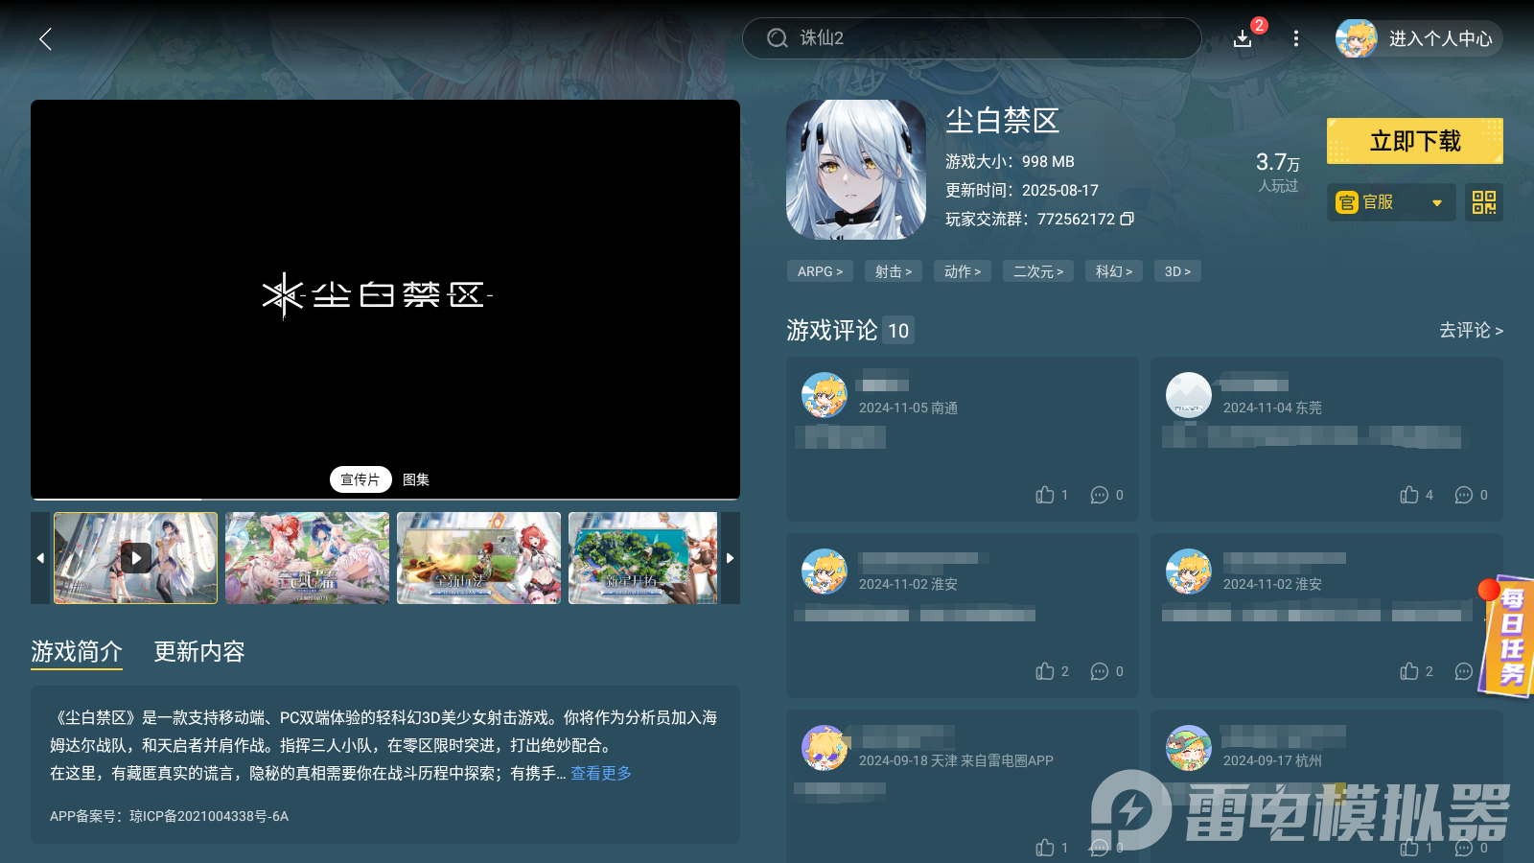This screenshot has height=863, width=1534.
Task: Select the third screenshot thumbnail 全新玩法
Action: click(x=478, y=558)
